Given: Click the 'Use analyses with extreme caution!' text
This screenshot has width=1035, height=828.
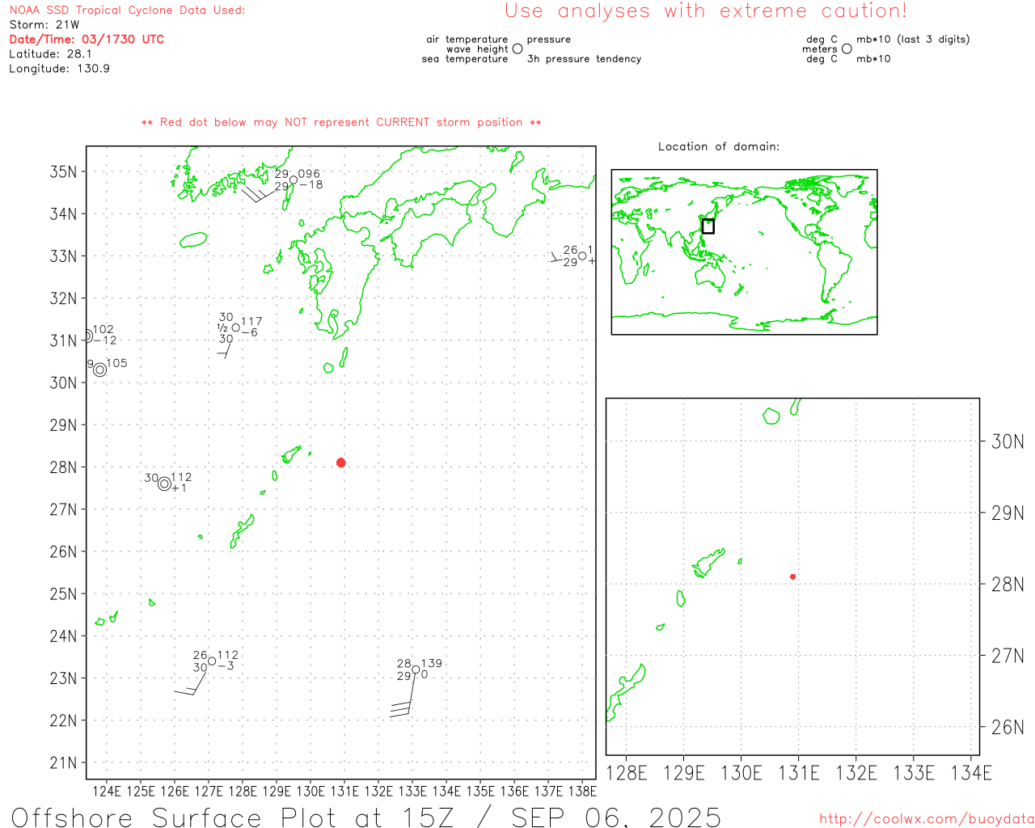Looking at the screenshot, I should tap(706, 11).
